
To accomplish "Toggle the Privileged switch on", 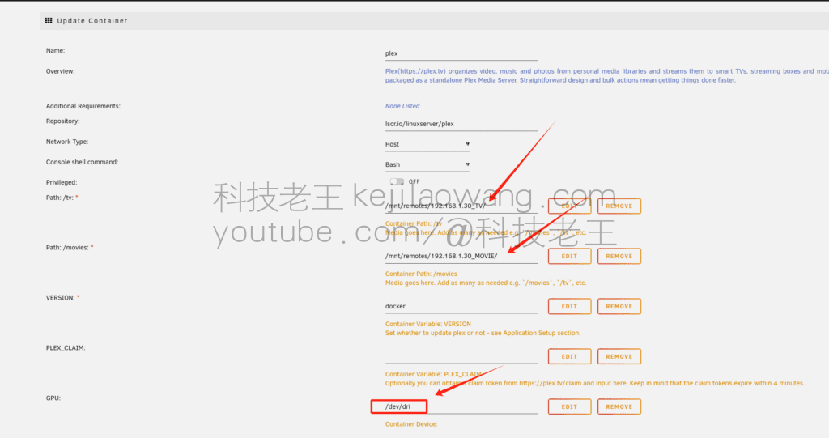I will click(397, 181).
